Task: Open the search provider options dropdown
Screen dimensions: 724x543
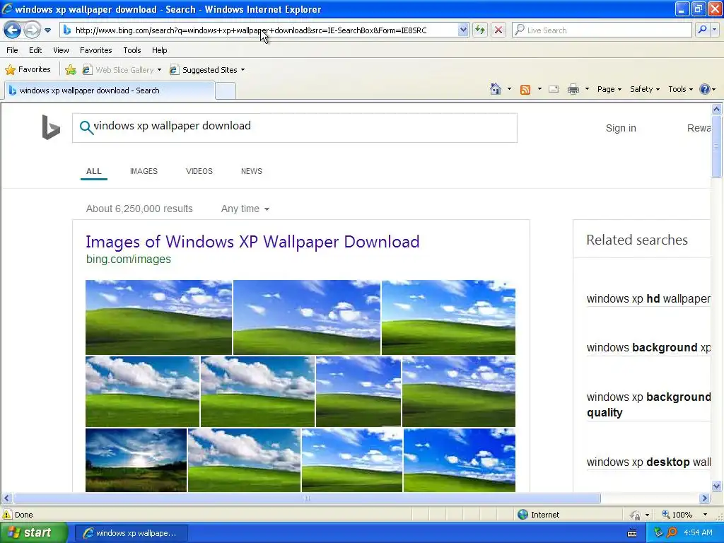Action: pyautogui.click(x=715, y=30)
